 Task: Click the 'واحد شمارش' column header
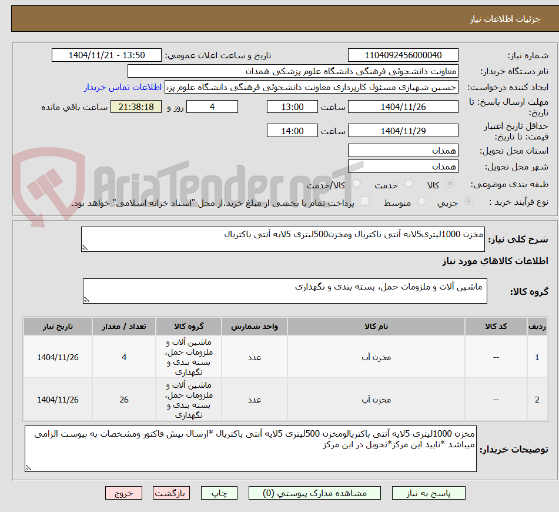[254, 327]
